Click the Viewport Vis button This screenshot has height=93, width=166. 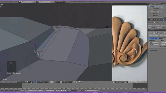(x=154, y=28)
